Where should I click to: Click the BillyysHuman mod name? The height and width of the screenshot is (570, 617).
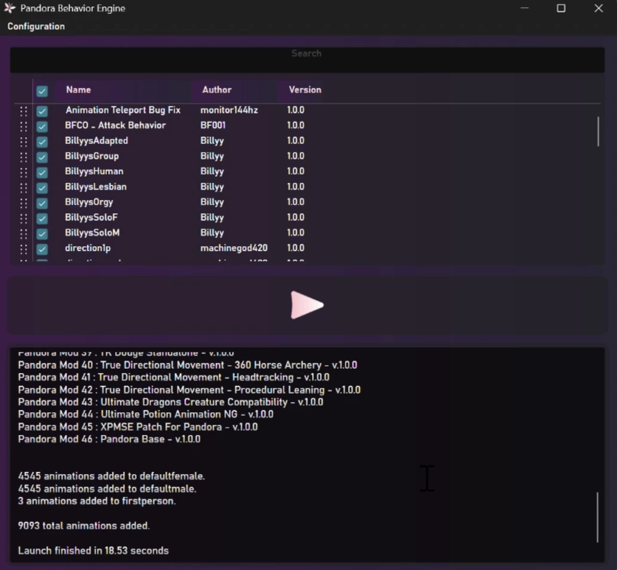click(x=94, y=171)
